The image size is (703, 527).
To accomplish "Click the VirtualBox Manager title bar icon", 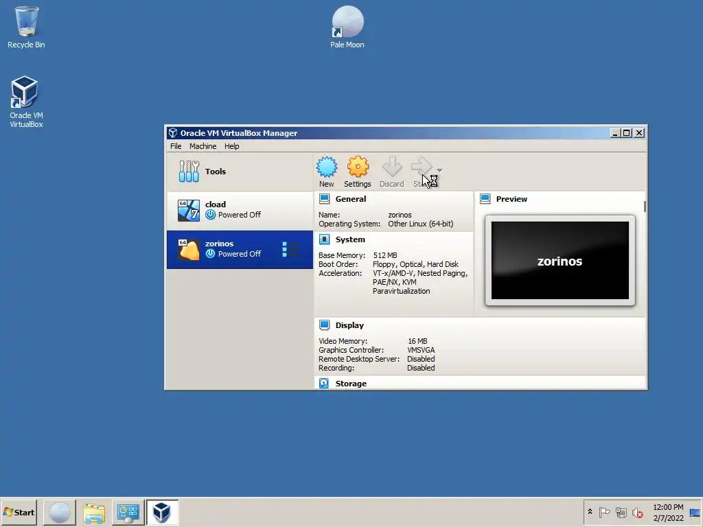I will point(172,132).
